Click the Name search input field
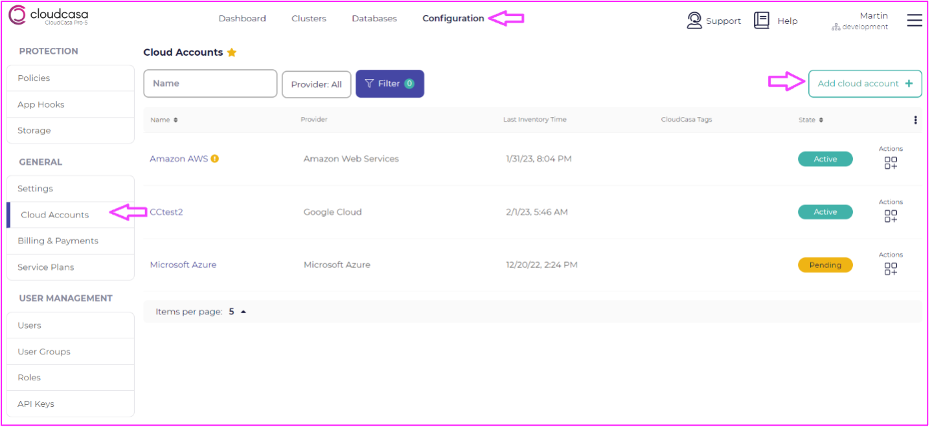The image size is (932, 427). coord(210,83)
